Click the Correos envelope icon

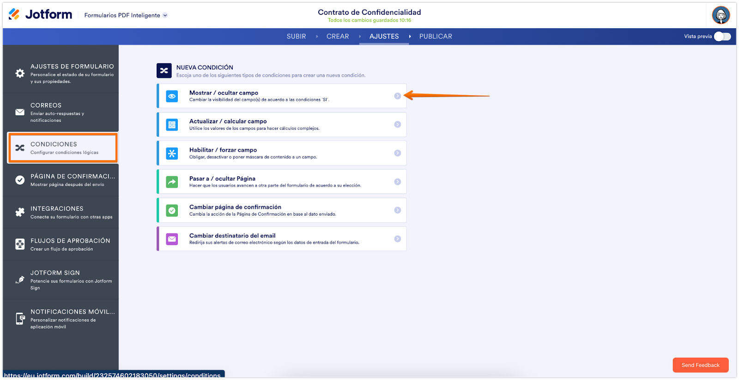coord(20,112)
